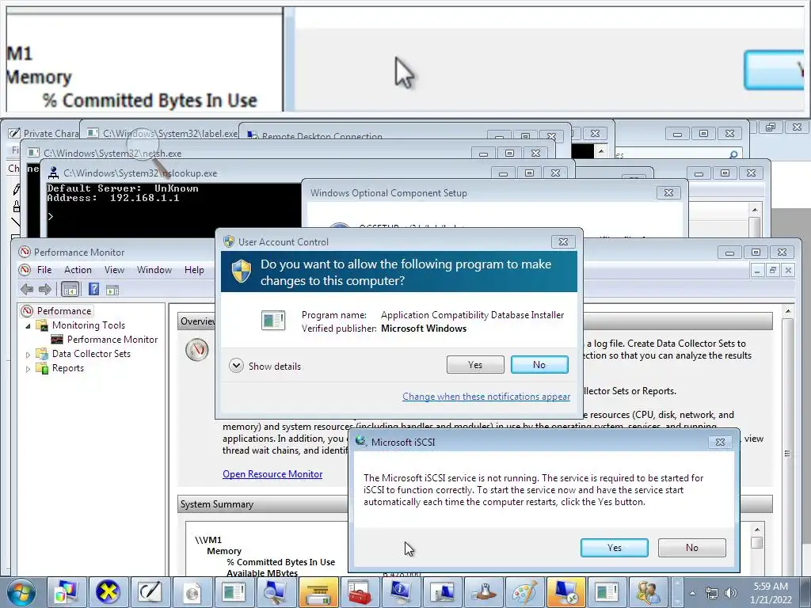Screen dimensions: 811x608
Task: Show hidden tray icons arrow
Action: point(693,593)
